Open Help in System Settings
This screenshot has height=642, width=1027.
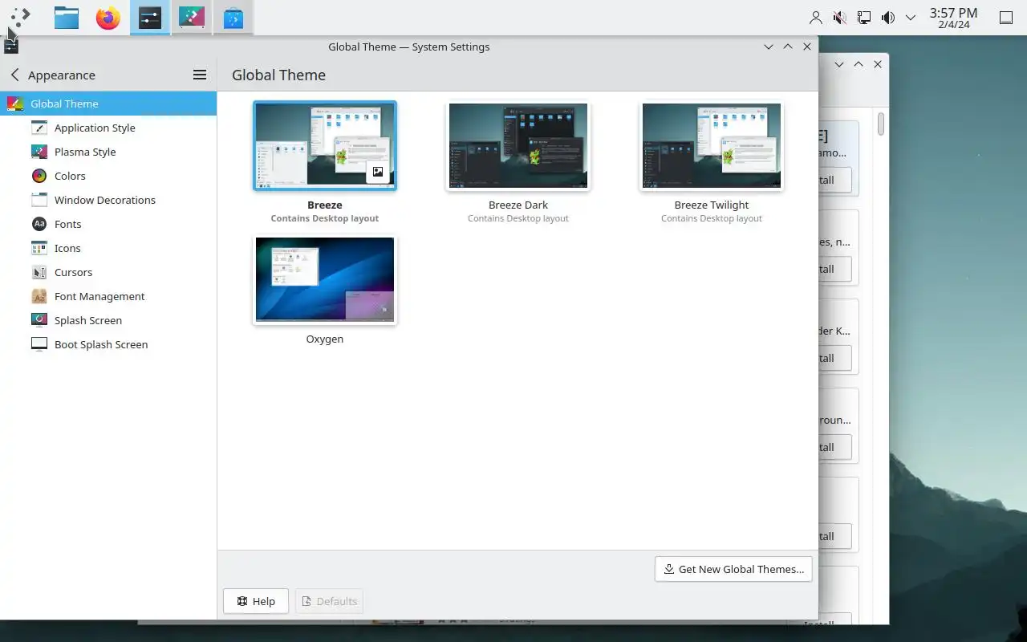pos(256,601)
